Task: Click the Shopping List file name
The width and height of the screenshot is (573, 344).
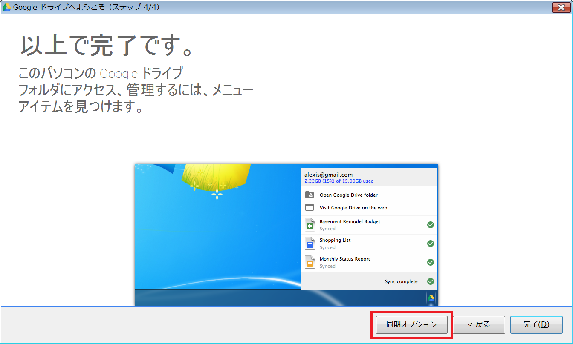Action: point(335,240)
